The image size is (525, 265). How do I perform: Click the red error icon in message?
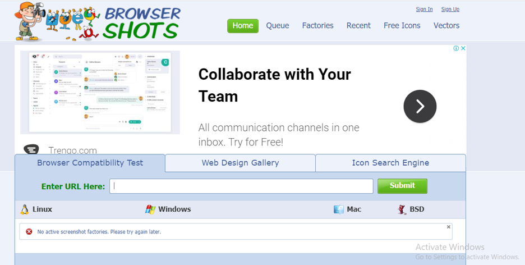tap(29, 231)
